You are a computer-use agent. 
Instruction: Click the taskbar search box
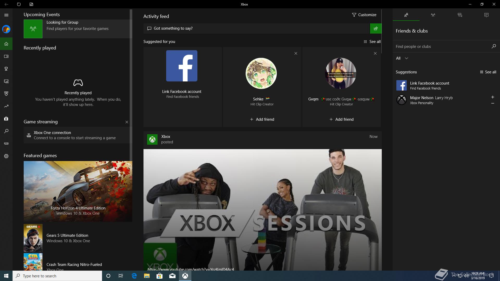tap(57, 276)
